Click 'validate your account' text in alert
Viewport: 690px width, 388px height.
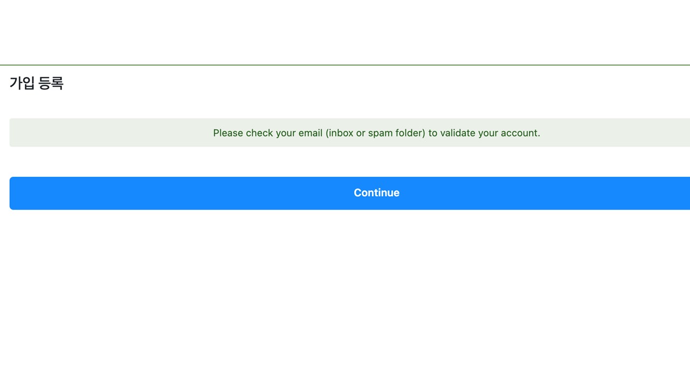[489, 133]
